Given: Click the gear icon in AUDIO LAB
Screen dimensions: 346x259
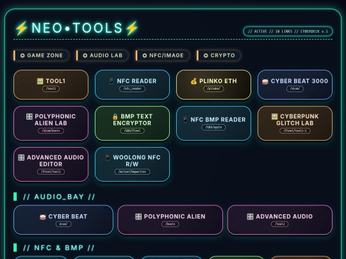Looking at the screenshot, I should (85, 55).
